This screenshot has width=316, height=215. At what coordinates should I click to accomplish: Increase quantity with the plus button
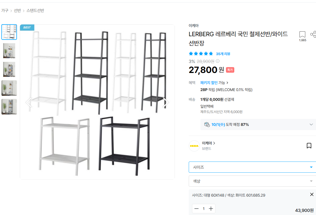211,209
